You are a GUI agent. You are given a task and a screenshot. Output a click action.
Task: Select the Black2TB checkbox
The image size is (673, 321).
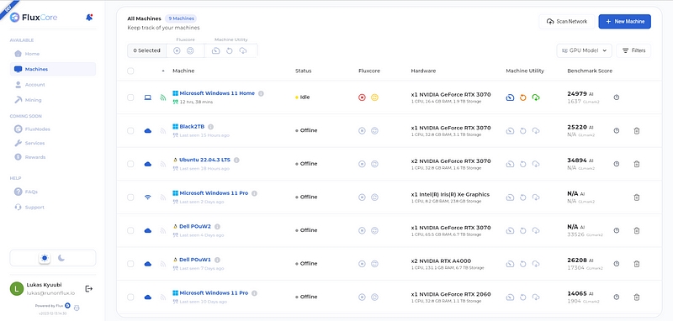(130, 131)
